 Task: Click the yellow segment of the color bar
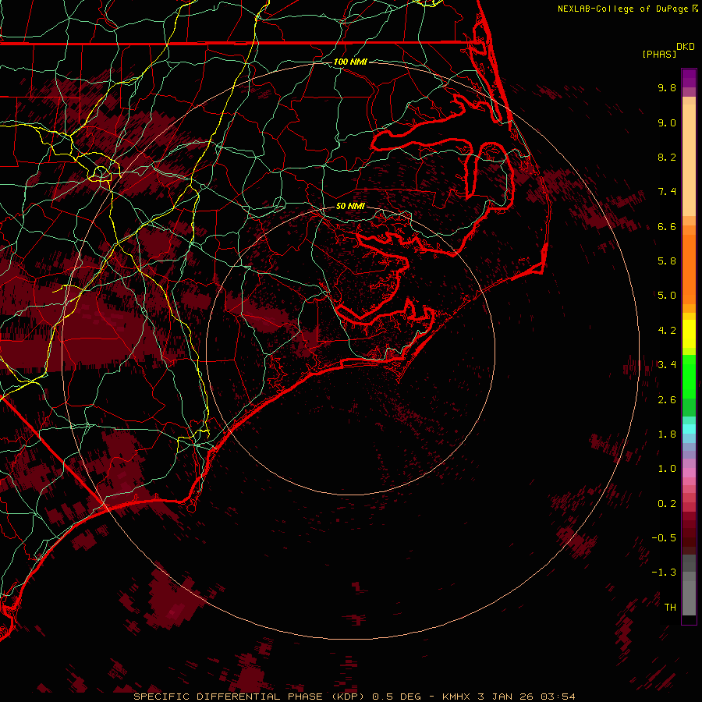coord(689,334)
